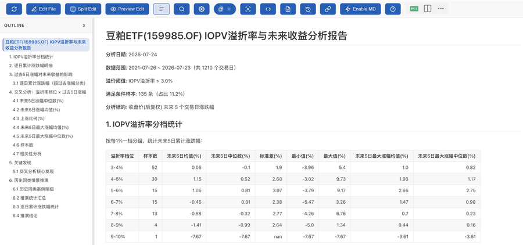Click the '7-8%' row label cell
Image resolution: width=523 pixels, height=245 pixels.
[123, 214]
